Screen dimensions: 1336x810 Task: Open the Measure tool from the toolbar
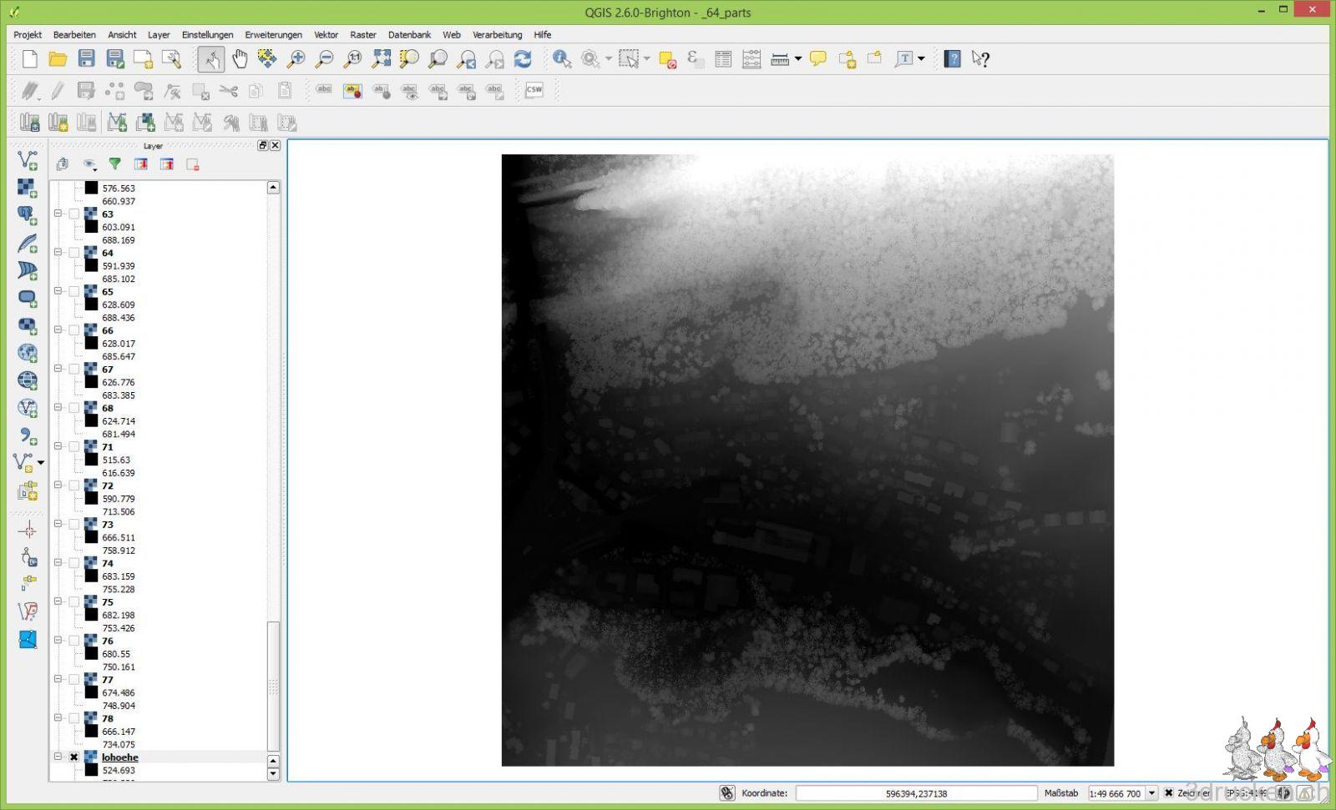[x=780, y=59]
